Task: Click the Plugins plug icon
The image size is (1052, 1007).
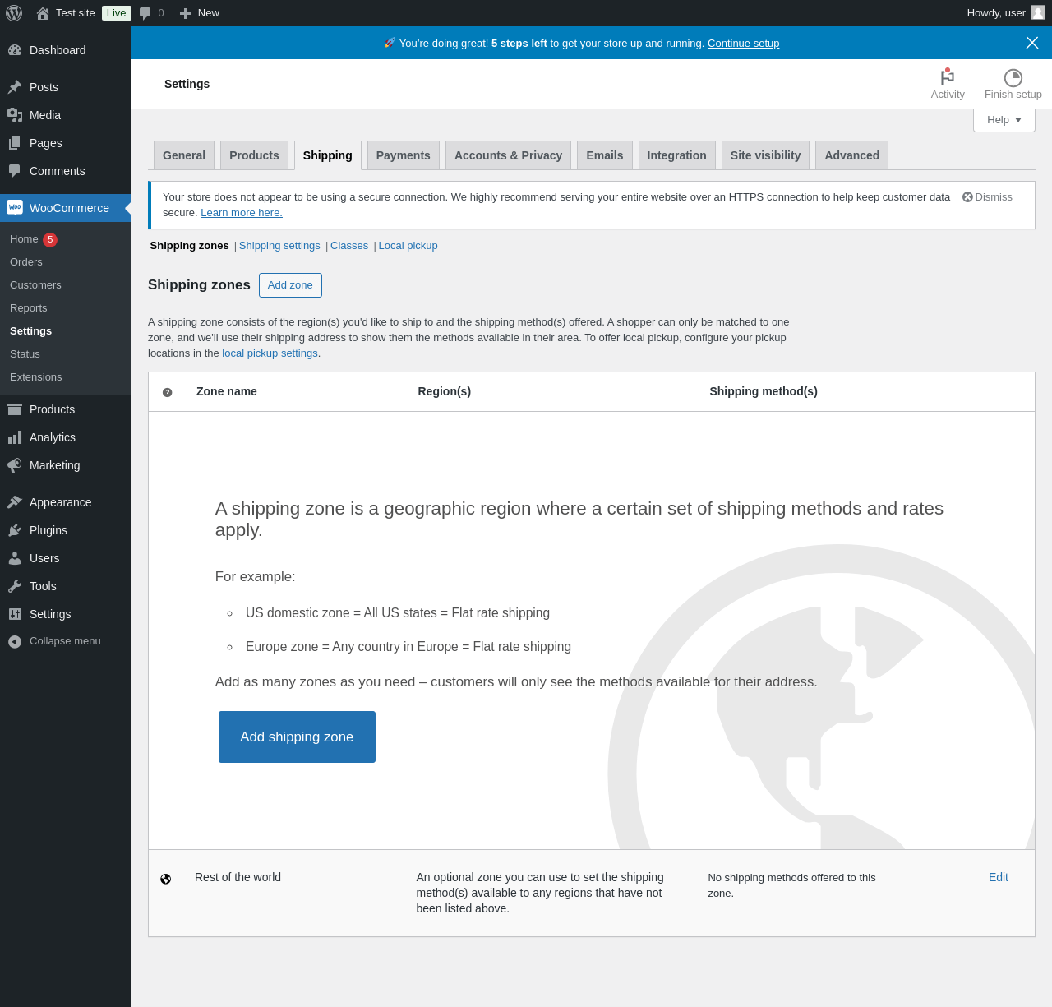Action: point(15,530)
